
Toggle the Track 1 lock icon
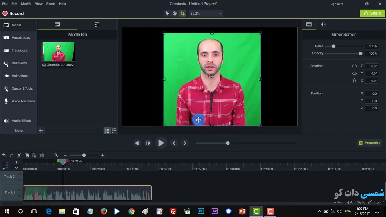(x=20, y=195)
